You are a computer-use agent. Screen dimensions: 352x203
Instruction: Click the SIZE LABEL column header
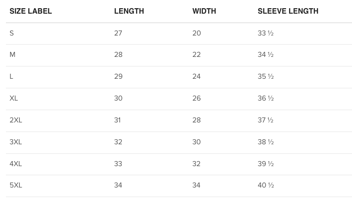[30, 11]
